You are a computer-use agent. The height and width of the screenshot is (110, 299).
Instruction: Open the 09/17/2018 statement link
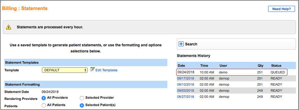click(x=186, y=78)
